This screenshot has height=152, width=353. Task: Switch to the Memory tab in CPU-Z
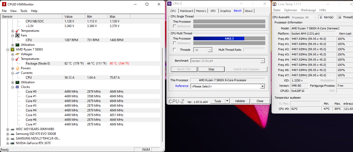(x=201, y=11)
